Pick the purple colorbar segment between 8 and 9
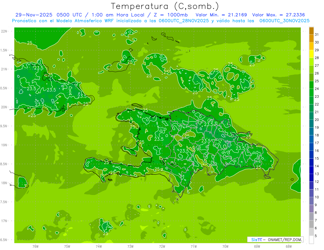The width and height of the screenshot is (324, 250). [311, 209]
